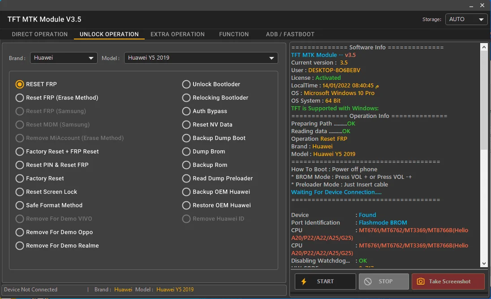This screenshot has height=299, width=491.
Task: Click the 'User : DESKTOP-8O6BEBV' log line
Action: click(x=326, y=70)
